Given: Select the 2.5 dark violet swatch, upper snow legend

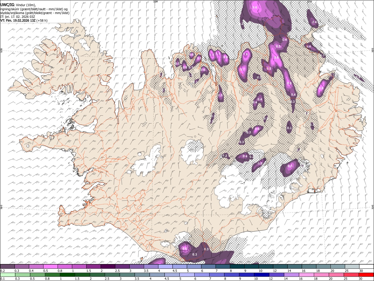Looking at the screenshot, I should point(122,266).
